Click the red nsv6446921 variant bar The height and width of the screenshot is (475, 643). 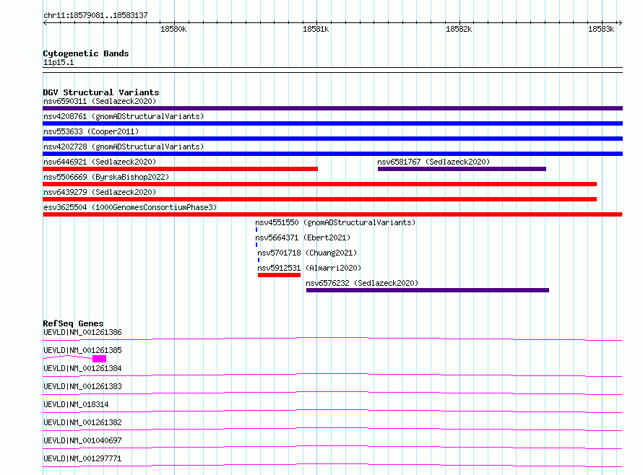pos(180,169)
